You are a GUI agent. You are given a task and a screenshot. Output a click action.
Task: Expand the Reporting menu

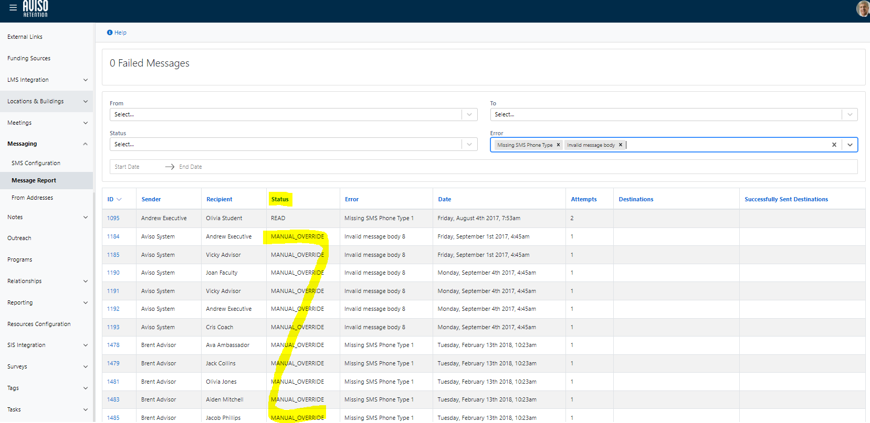47,302
